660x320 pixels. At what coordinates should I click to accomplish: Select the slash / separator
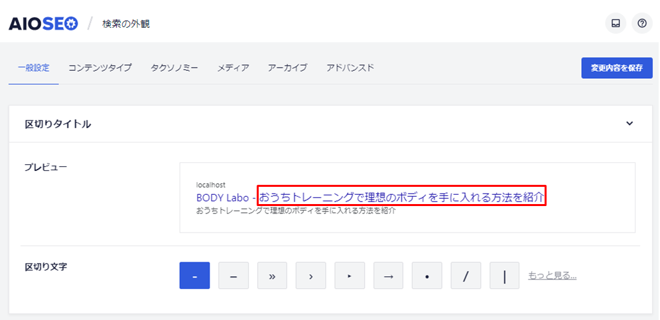coord(466,276)
